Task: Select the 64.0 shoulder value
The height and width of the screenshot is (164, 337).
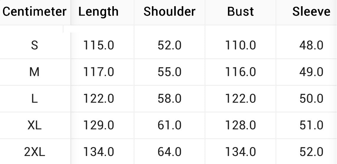Action: [169, 152]
